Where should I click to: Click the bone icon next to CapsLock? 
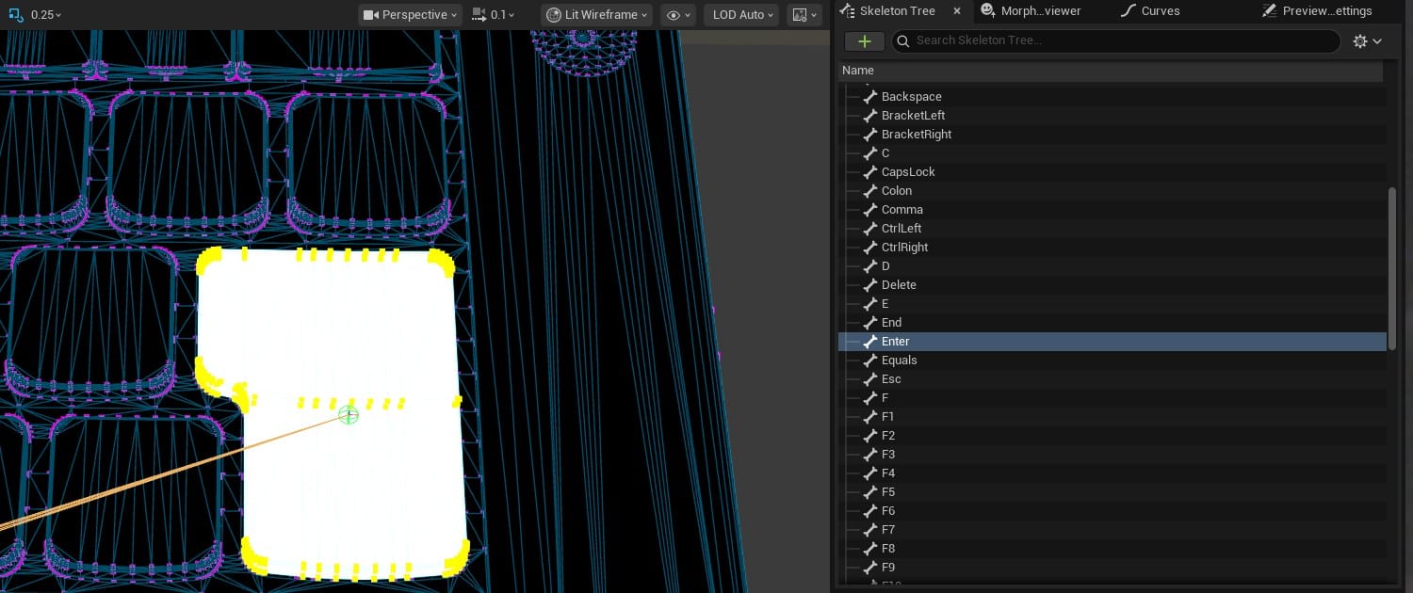(x=870, y=172)
